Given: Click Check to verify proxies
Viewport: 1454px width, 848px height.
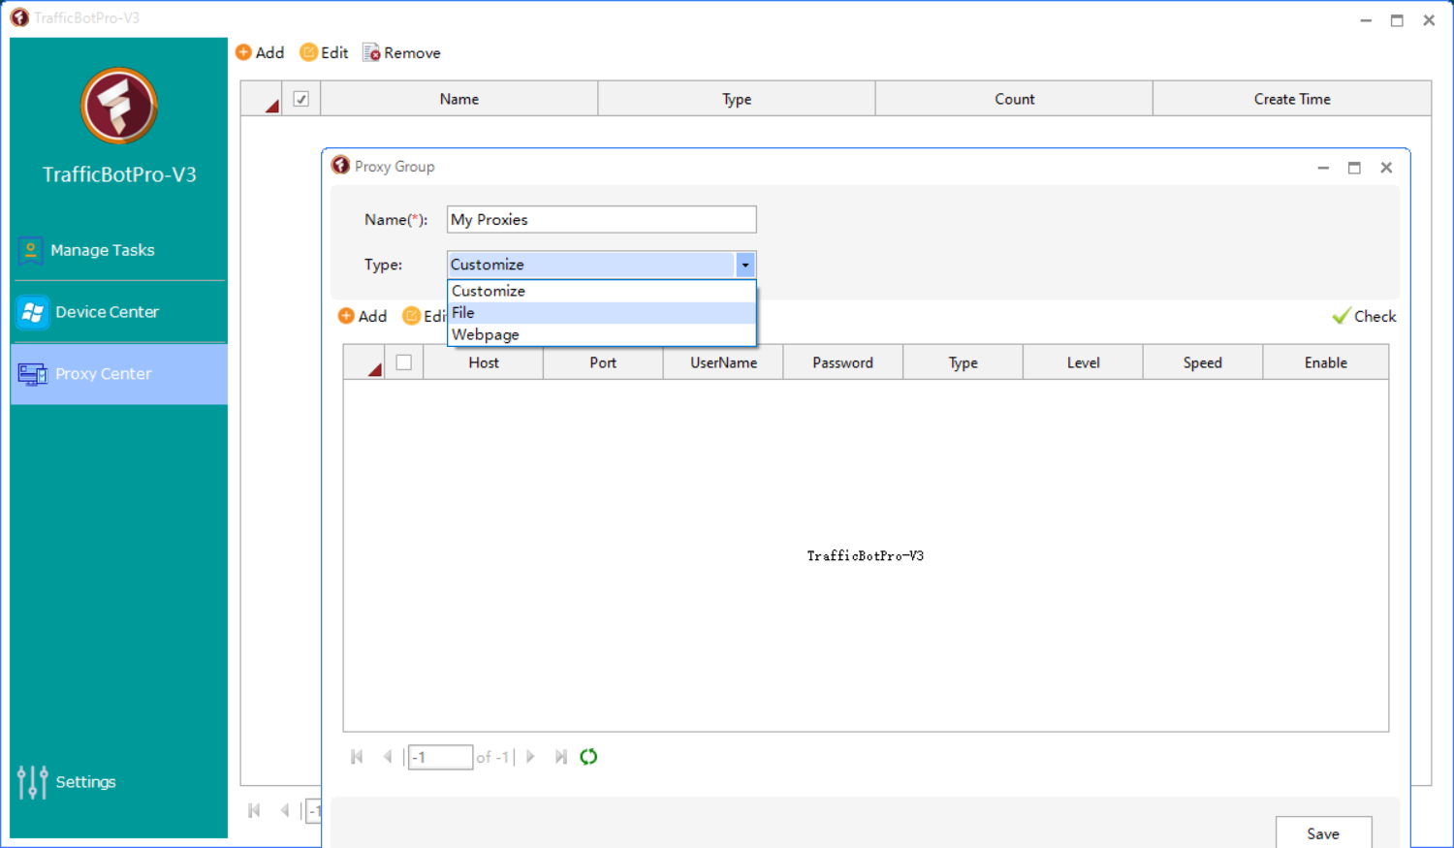Looking at the screenshot, I should click(1364, 316).
